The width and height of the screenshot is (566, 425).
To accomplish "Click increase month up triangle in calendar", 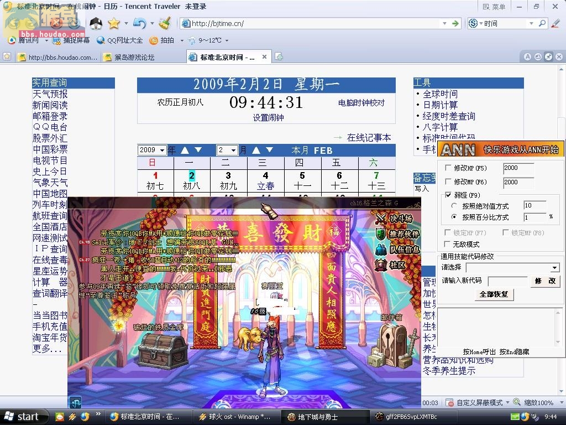I will 256,150.
